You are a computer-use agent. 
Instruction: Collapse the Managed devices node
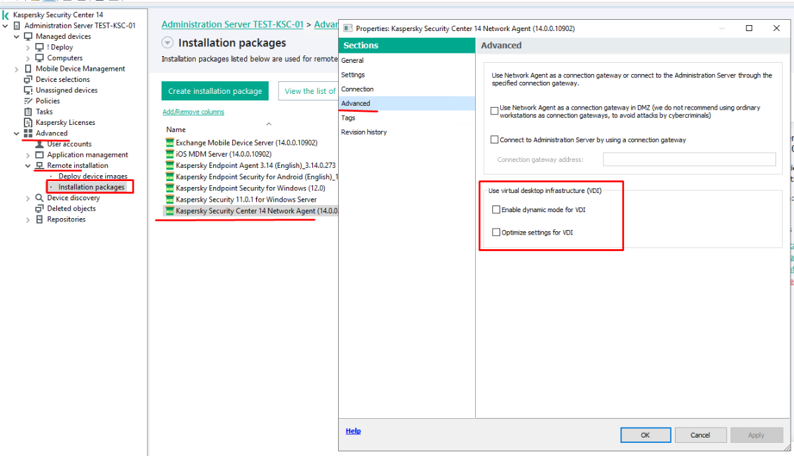[x=17, y=36]
